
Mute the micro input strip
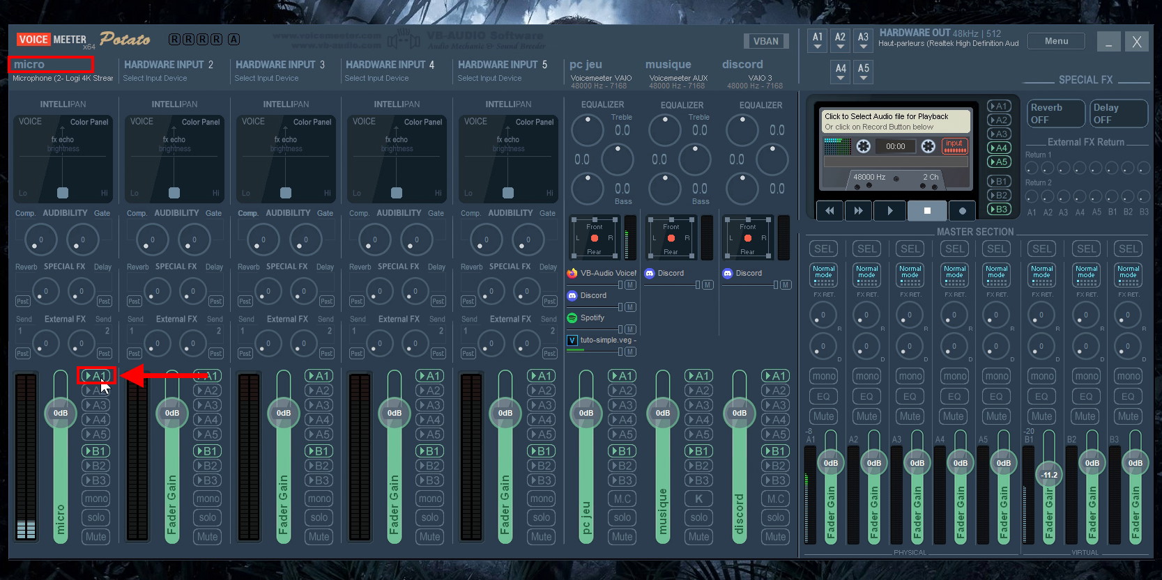pos(95,537)
